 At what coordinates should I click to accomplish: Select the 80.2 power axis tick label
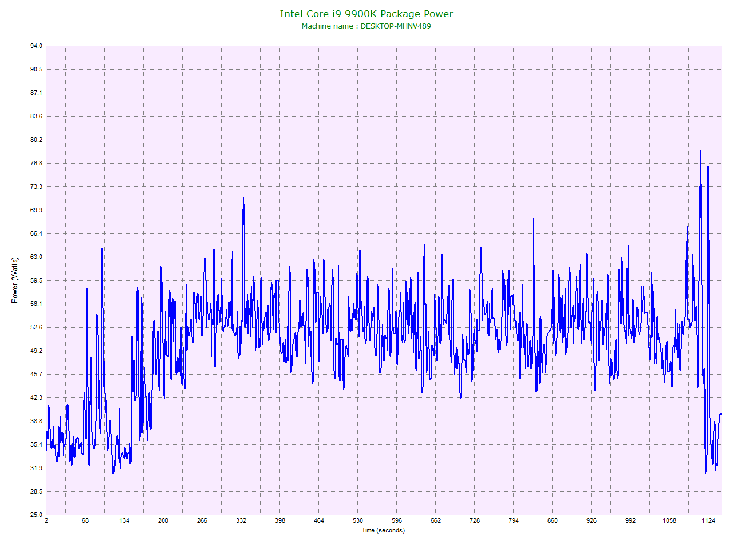(x=36, y=140)
